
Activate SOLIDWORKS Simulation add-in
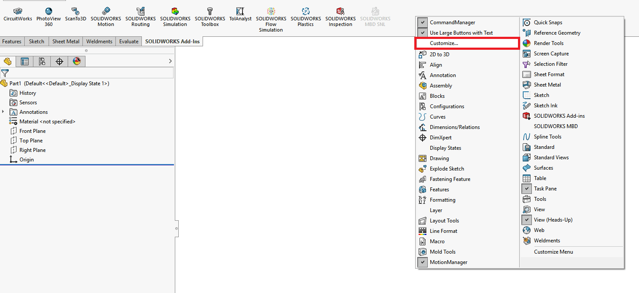pos(175,17)
